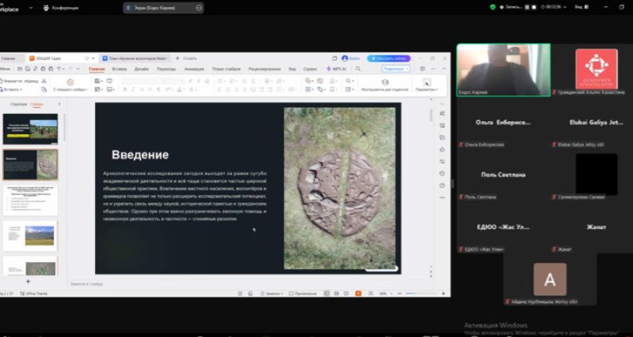Toggle bold formatting in ribbon

click(x=125, y=90)
